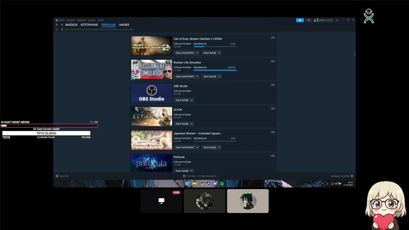Open Steam notifications bell
Image resolution: width=409 pixels, height=230 pixels.
309,20
